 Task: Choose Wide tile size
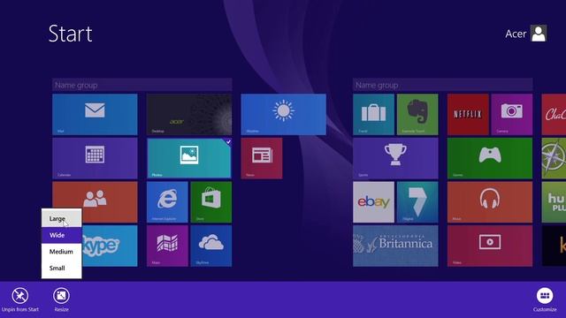[61, 235]
